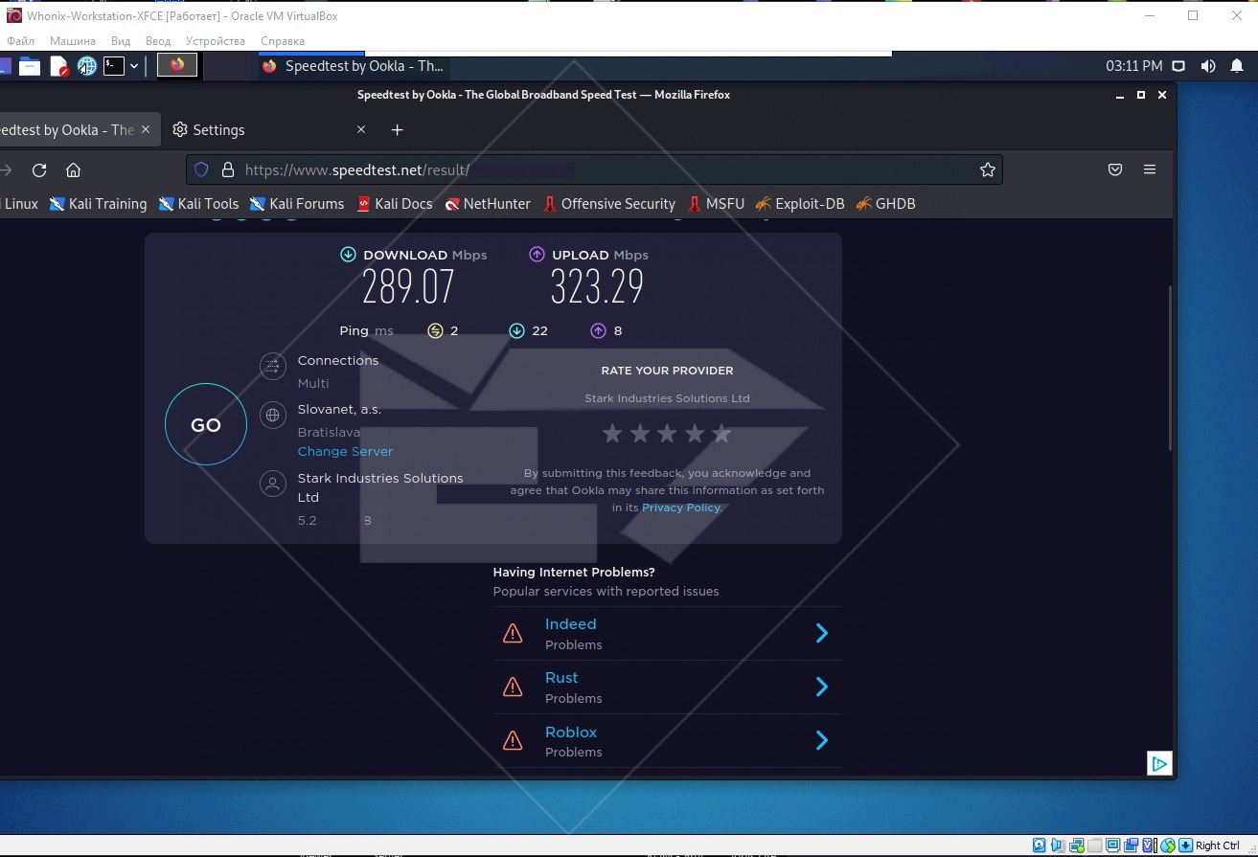
Task: Open the Offensive Security bookmark
Action: point(609,203)
